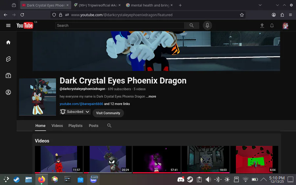Image resolution: width=296 pixels, height=185 pixels.
Task: Open the application launcher in the taskbar
Action: 6,179
